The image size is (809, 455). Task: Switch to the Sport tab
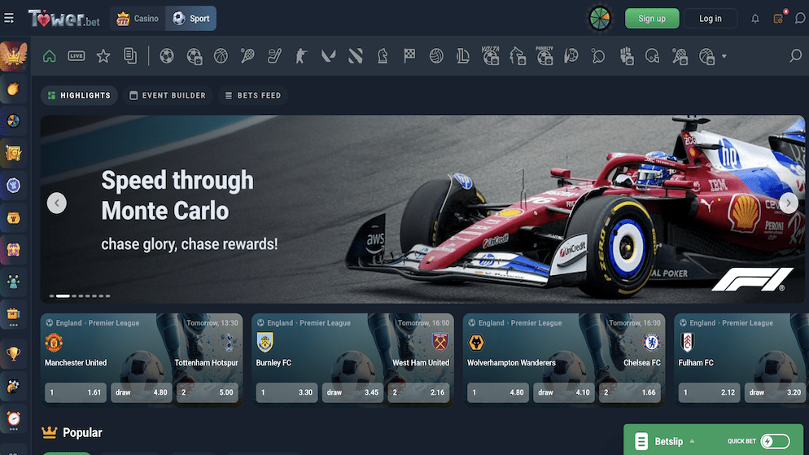191,19
